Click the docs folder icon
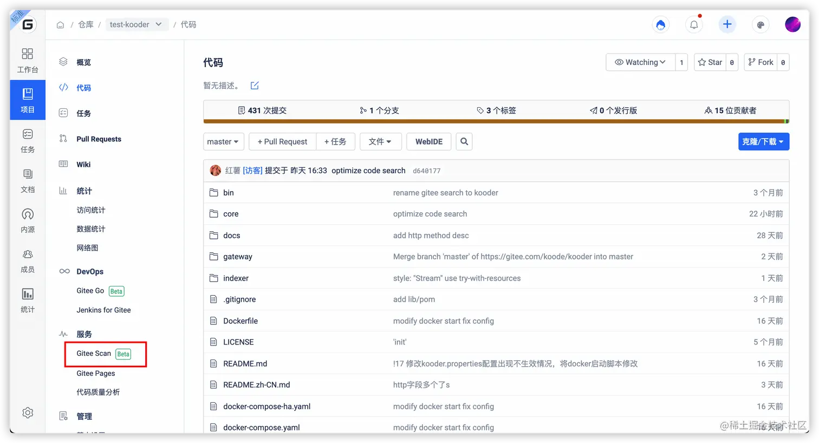This screenshot has height=443, width=819. pos(214,236)
